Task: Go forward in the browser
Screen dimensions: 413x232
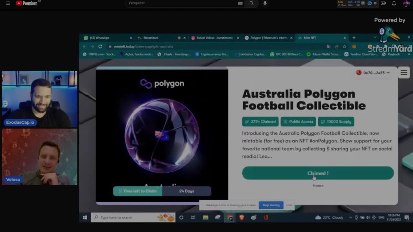Action: (x=92, y=46)
